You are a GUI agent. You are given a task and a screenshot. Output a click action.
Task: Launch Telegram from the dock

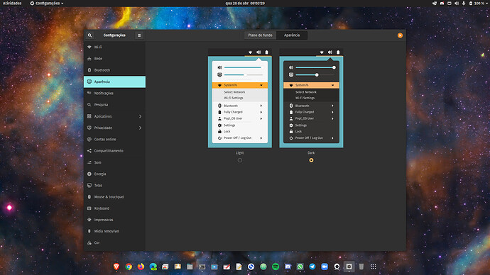[312, 266]
